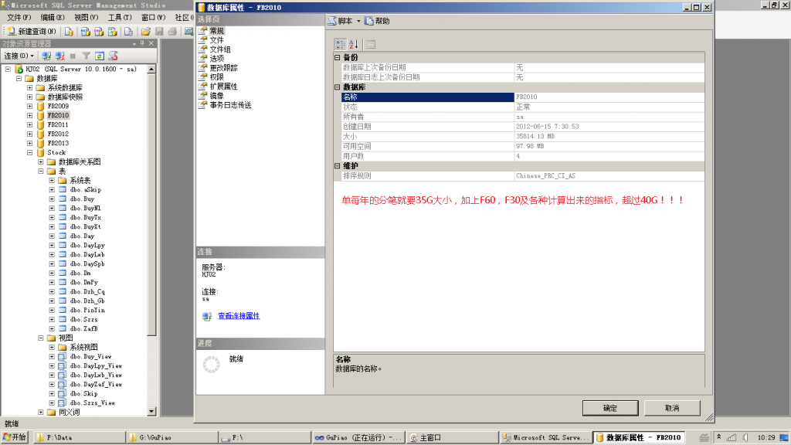
Task: Click the Object Explorer script cancel icon
Action: (x=113, y=56)
